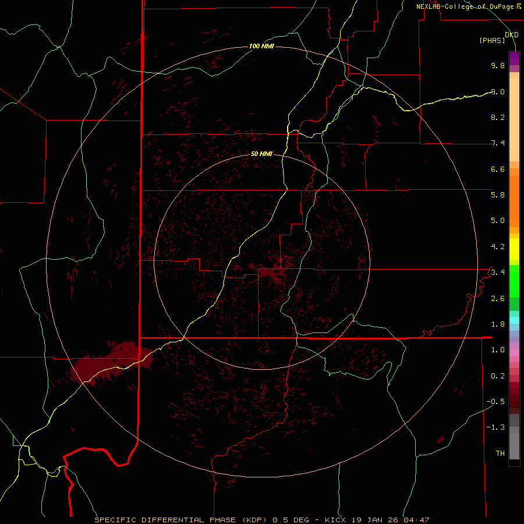Click the 100 NMI range ring label

261,46
